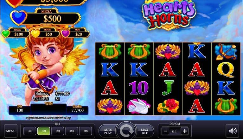The height and width of the screenshot is (139, 243).
Task: Click the green Major jackpot heart
Action: coord(6,34)
